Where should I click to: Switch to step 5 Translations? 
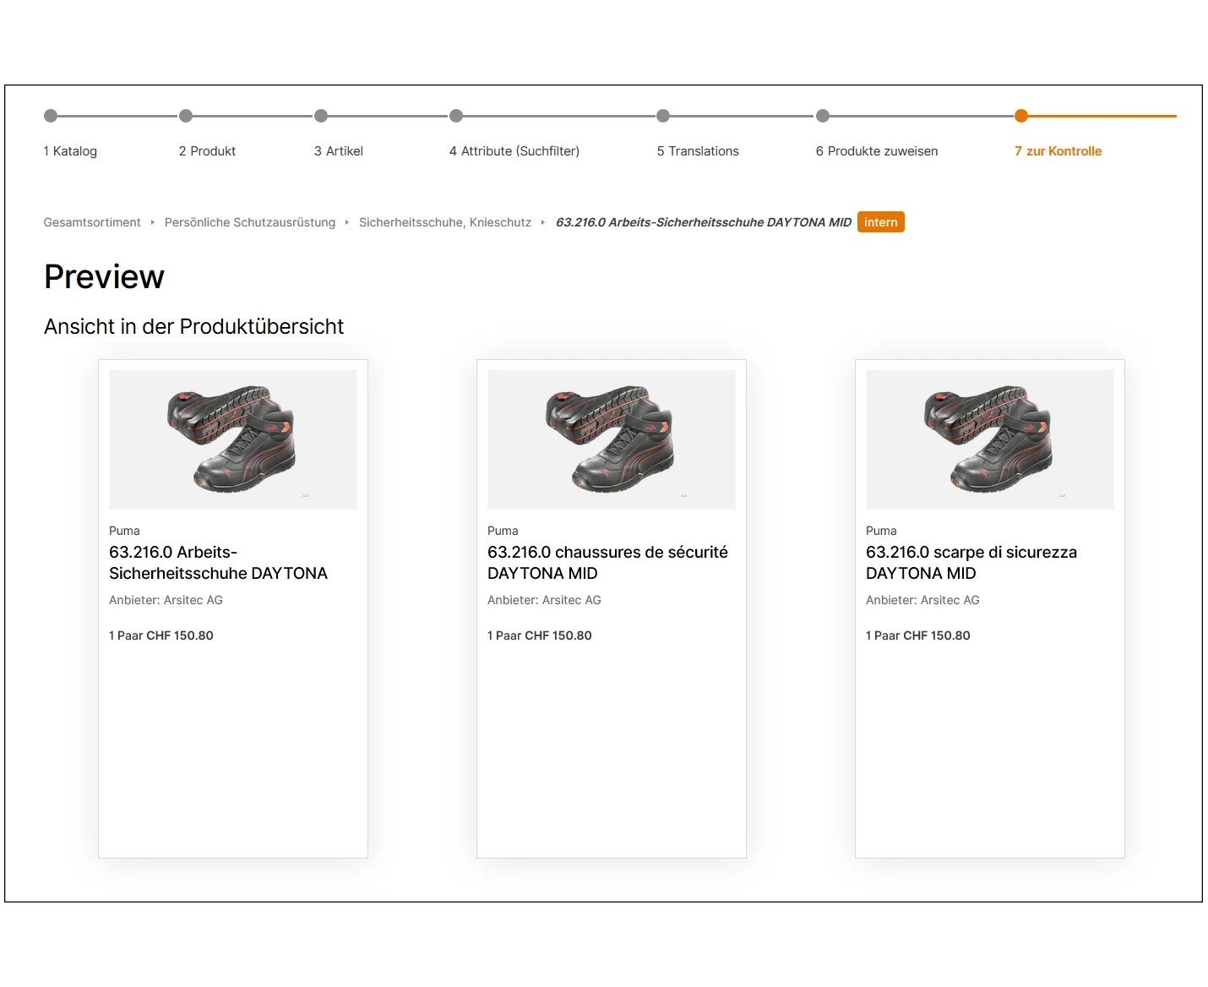click(698, 151)
